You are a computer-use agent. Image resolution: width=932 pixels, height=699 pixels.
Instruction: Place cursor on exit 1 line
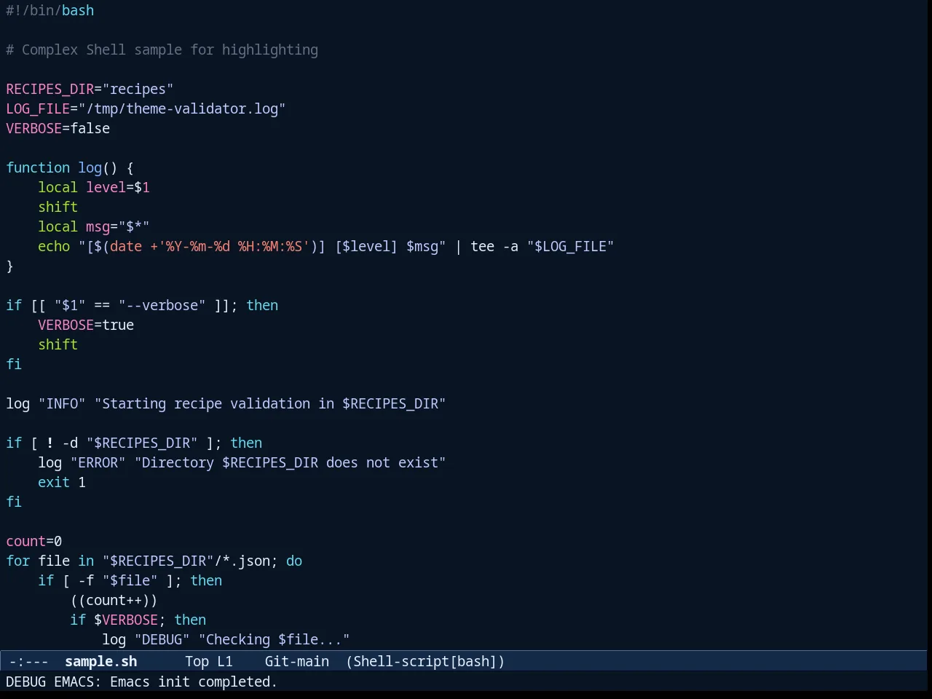(62, 482)
